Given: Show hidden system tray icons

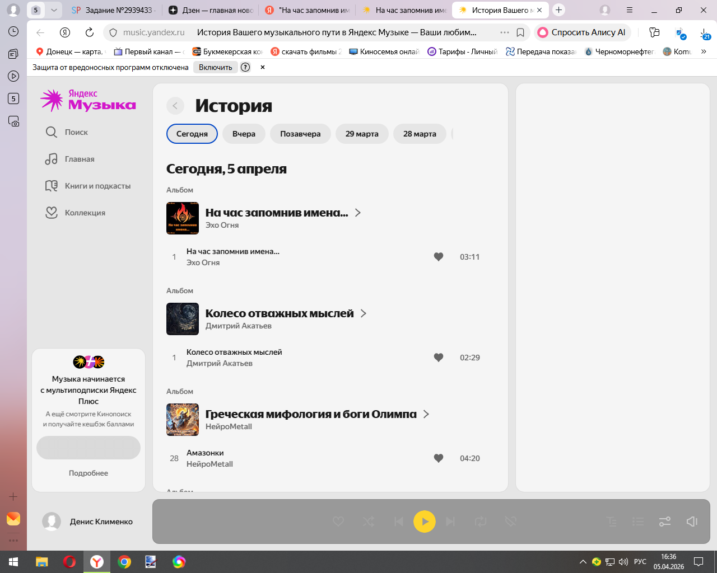Looking at the screenshot, I should tap(583, 562).
